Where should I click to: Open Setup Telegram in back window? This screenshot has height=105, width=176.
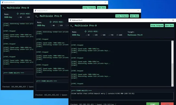pyautogui.click(x=89, y=8)
